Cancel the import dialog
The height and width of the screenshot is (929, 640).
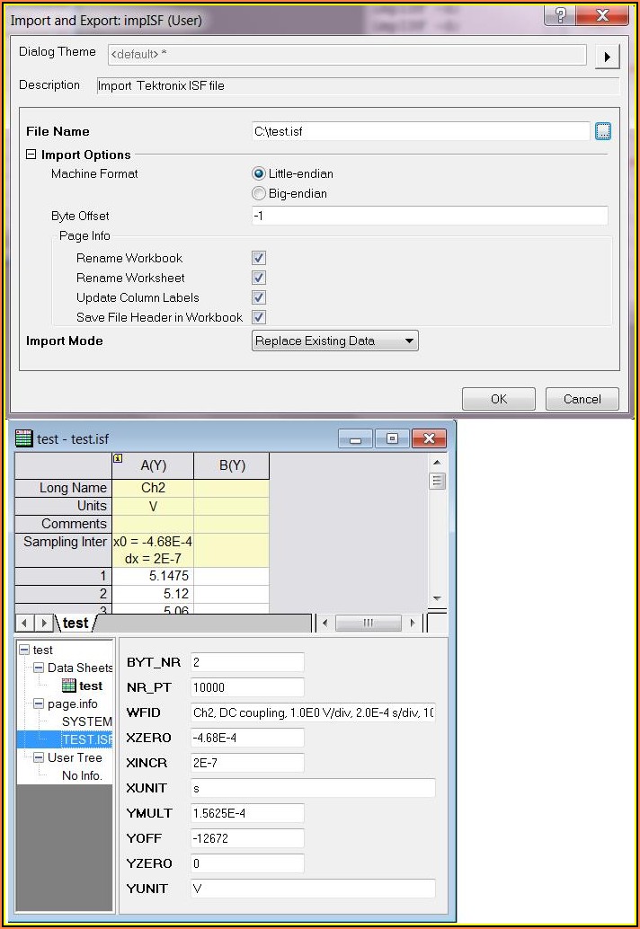point(582,399)
